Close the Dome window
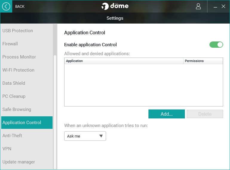 tap(223, 6)
